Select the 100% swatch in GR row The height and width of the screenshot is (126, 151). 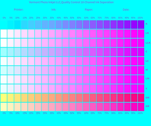coord(141,107)
